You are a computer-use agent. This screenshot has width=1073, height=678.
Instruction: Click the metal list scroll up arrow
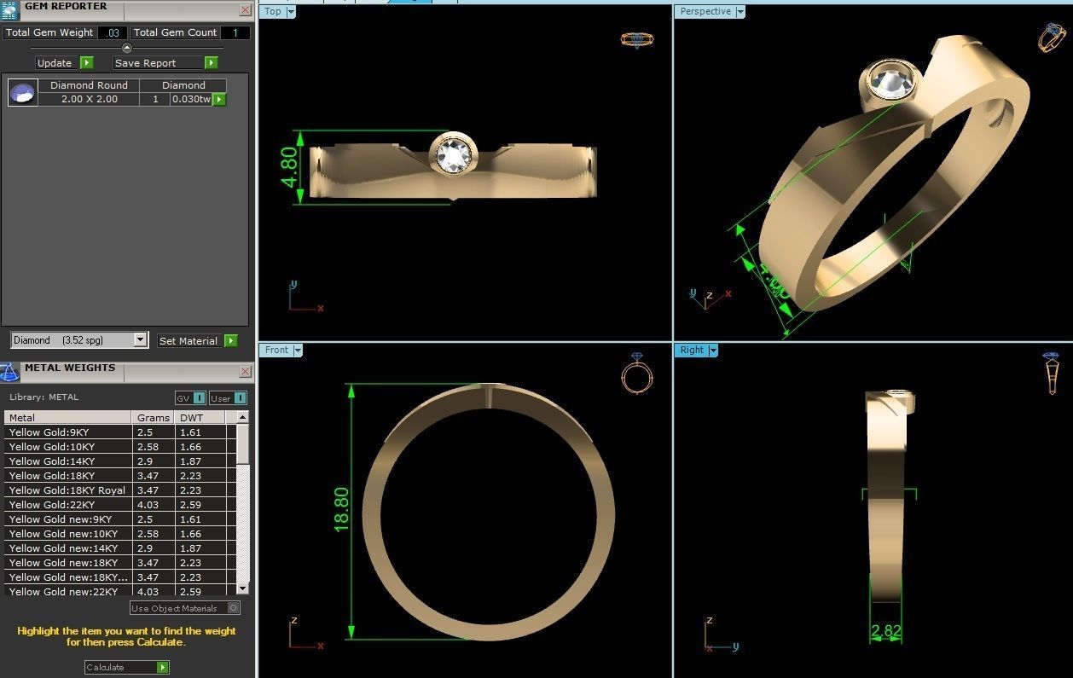pos(243,417)
